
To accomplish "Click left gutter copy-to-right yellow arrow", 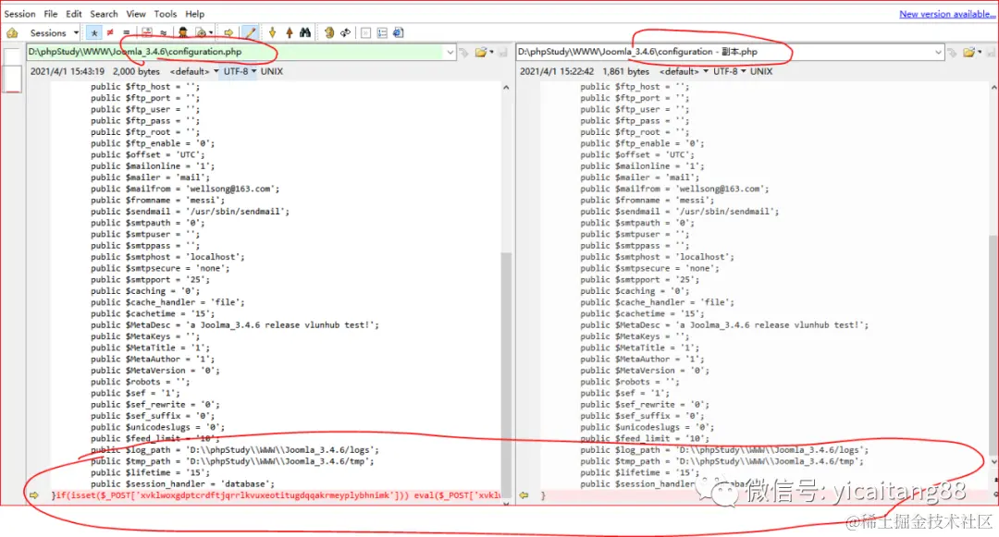I will click(x=34, y=495).
